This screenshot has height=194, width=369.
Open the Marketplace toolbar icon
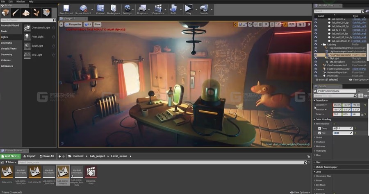pyautogui.click(x=114, y=10)
